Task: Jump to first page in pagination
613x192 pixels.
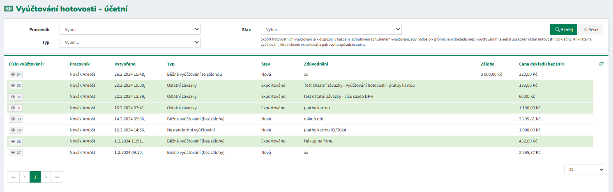Action: 13,177
